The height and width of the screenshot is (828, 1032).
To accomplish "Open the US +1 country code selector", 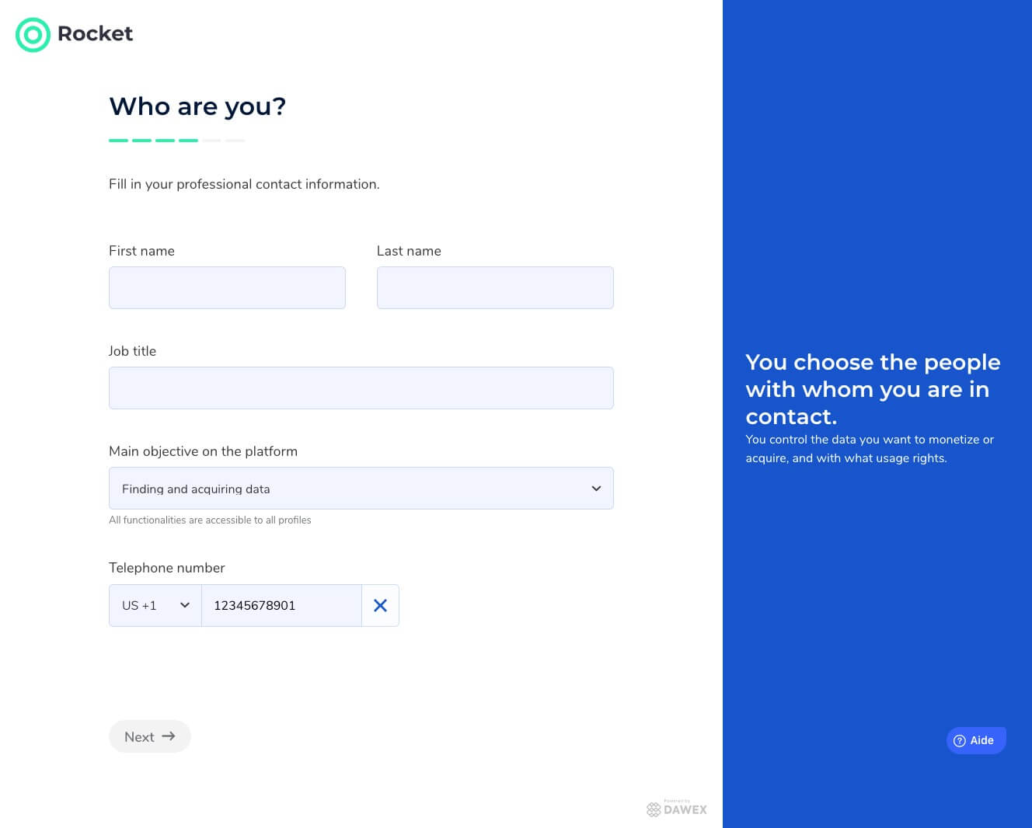I will coord(155,606).
